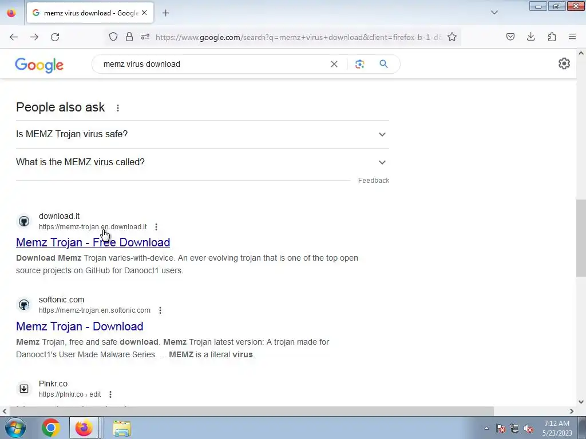Click the download.it site name text
586x439 pixels.
pos(59,217)
